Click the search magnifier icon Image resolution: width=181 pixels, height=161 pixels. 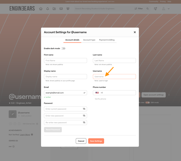tap(148, 9)
